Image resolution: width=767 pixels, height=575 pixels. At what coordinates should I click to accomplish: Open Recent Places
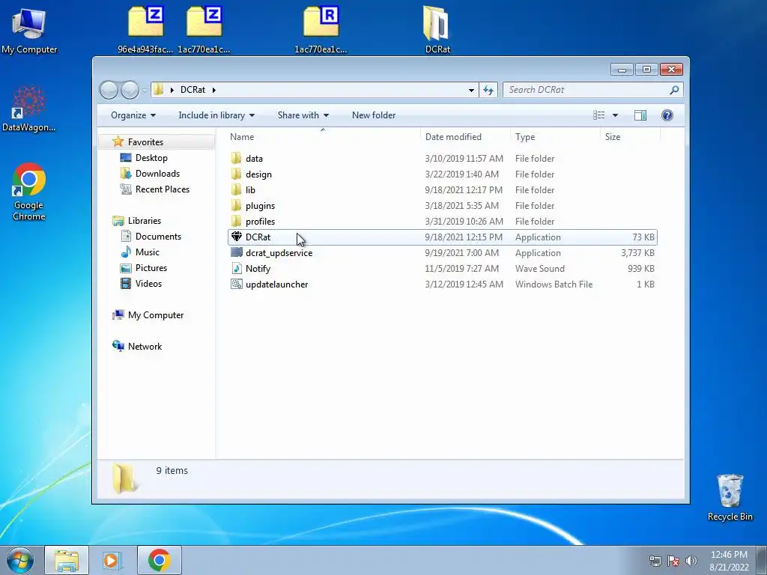click(x=163, y=189)
